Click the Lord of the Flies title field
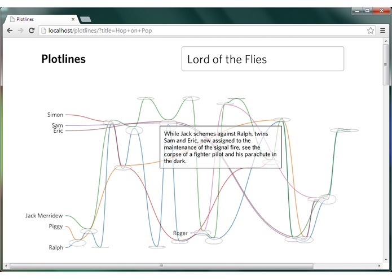 click(263, 59)
